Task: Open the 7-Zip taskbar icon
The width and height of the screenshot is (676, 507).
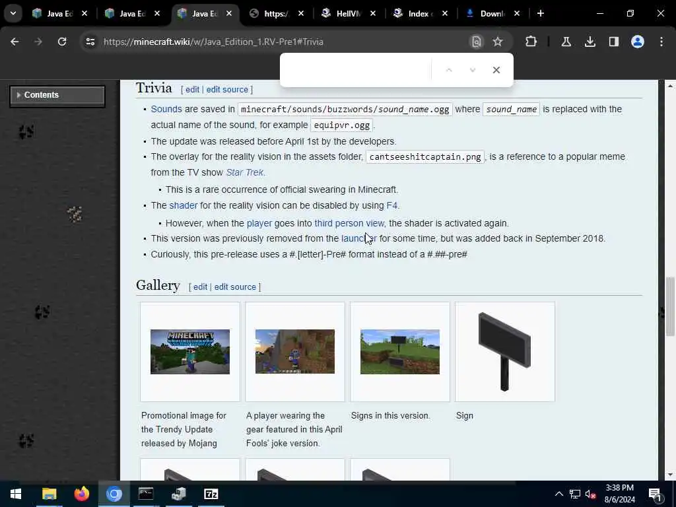Action: click(211, 494)
